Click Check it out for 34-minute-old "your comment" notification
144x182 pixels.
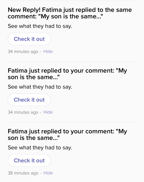(x=29, y=100)
